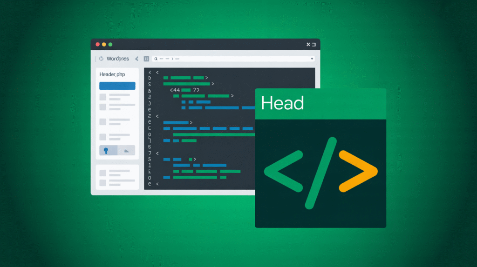Click the blue button under Header.php

(x=117, y=86)
